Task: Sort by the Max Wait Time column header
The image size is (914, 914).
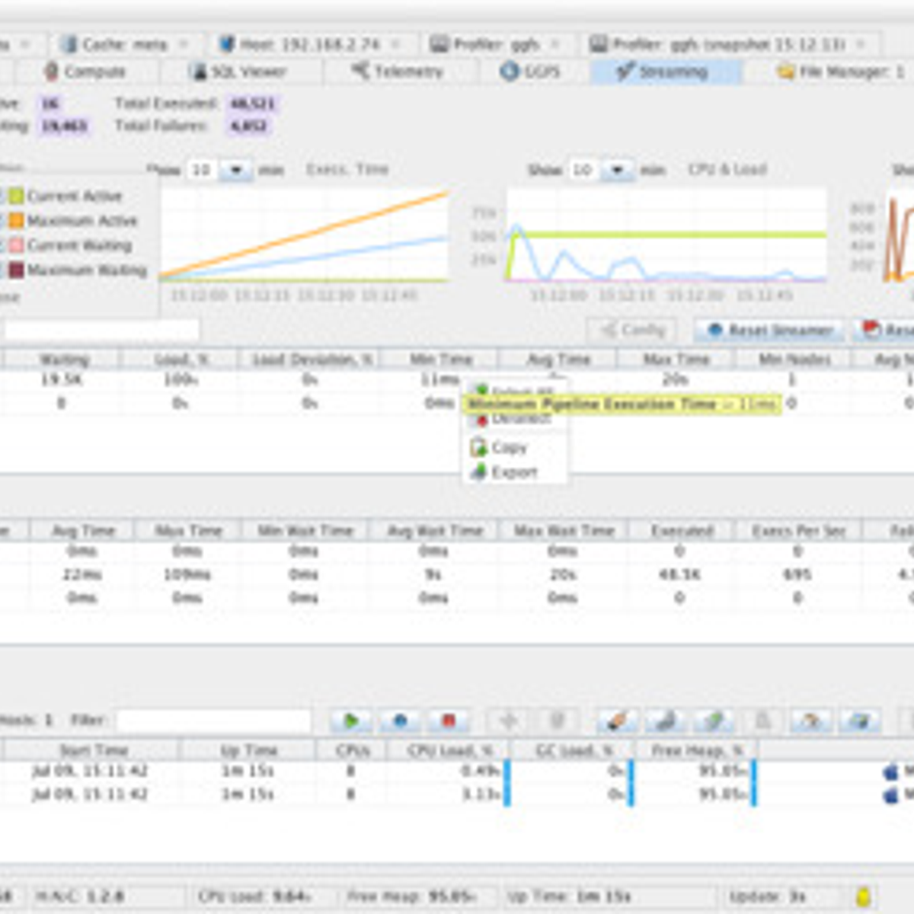Action: click(564, 530)
